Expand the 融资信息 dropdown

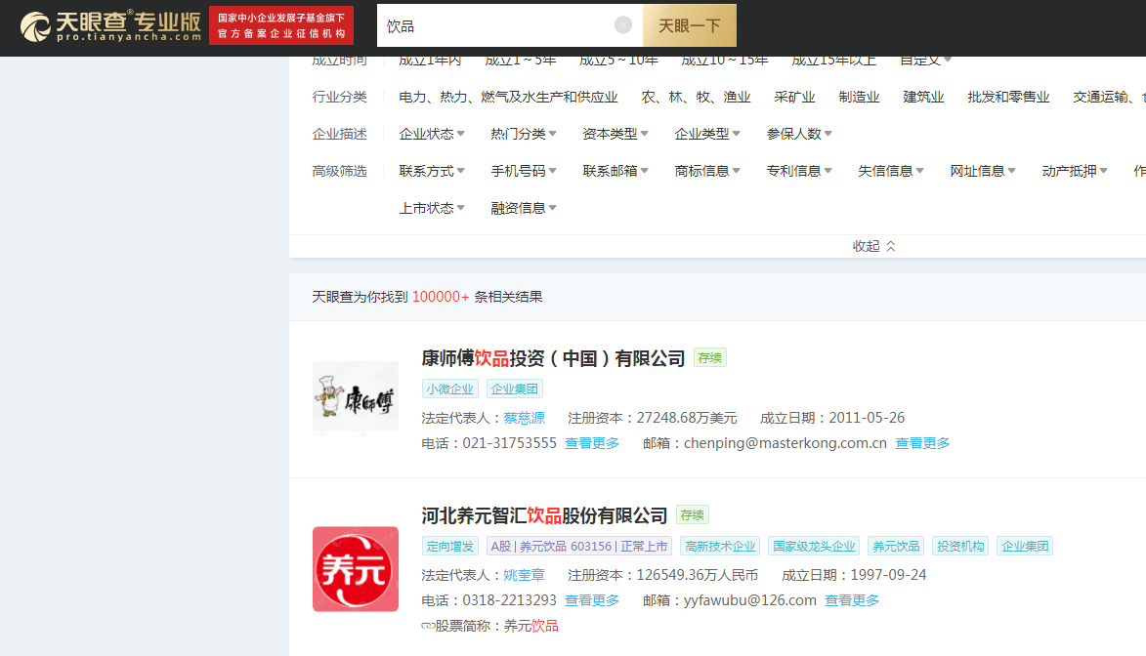click(x=524, y=208)
